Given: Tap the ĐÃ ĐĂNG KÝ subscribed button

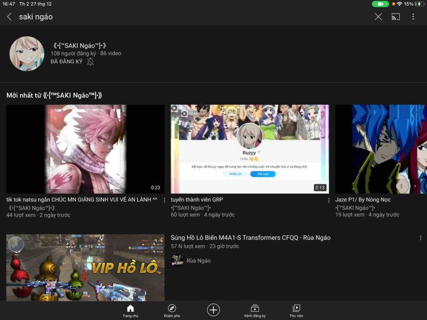Looking at the screenshot, I should 66,61.
